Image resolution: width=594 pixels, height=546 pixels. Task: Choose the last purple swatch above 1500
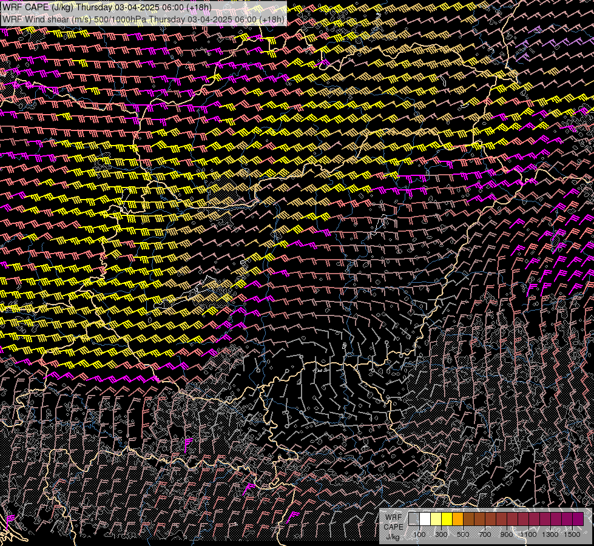coord(578,519)
